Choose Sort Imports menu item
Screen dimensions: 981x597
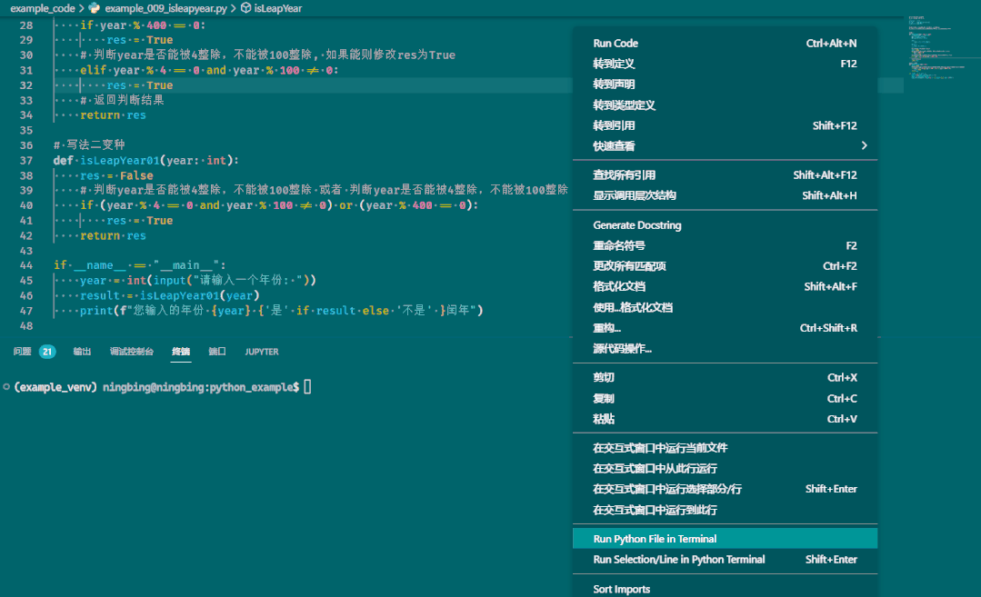(x=725, y=589)
